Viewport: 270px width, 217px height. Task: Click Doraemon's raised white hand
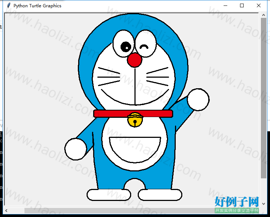tap(198, 100)
